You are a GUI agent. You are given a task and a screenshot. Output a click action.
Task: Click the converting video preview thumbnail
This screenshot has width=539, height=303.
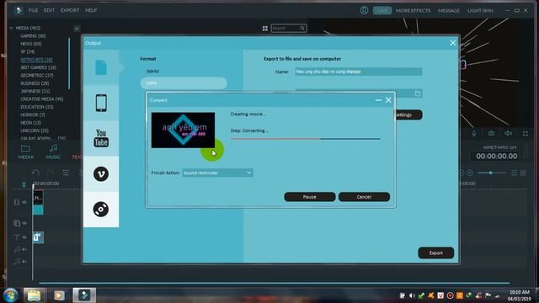pos(183,130)
